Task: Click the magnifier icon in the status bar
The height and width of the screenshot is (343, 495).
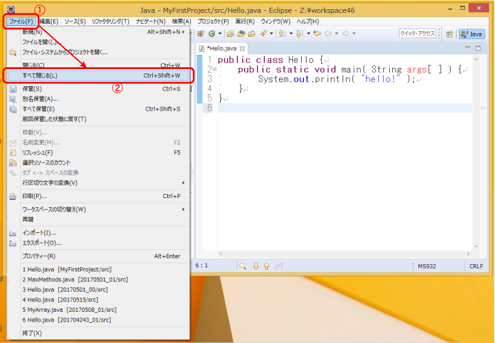Action: click(x=242, y=267)
